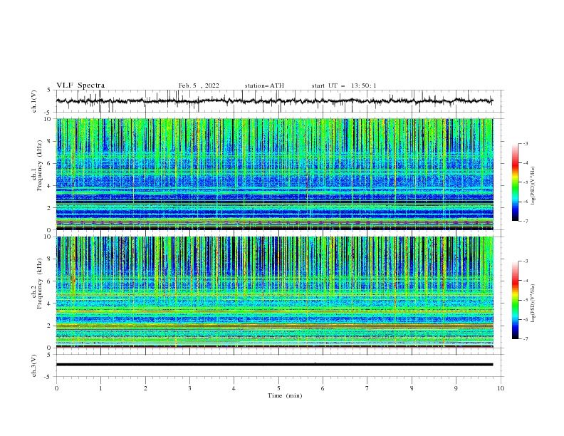Click the "ch.3(V)" axis label
This screenshot has width=564, height=436.
tap(33, 365)
